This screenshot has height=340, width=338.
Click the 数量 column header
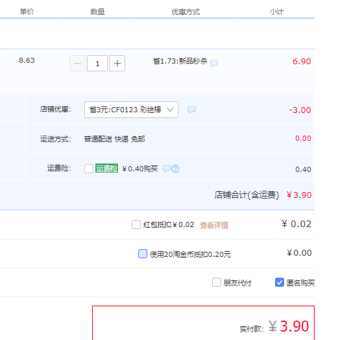97,12
